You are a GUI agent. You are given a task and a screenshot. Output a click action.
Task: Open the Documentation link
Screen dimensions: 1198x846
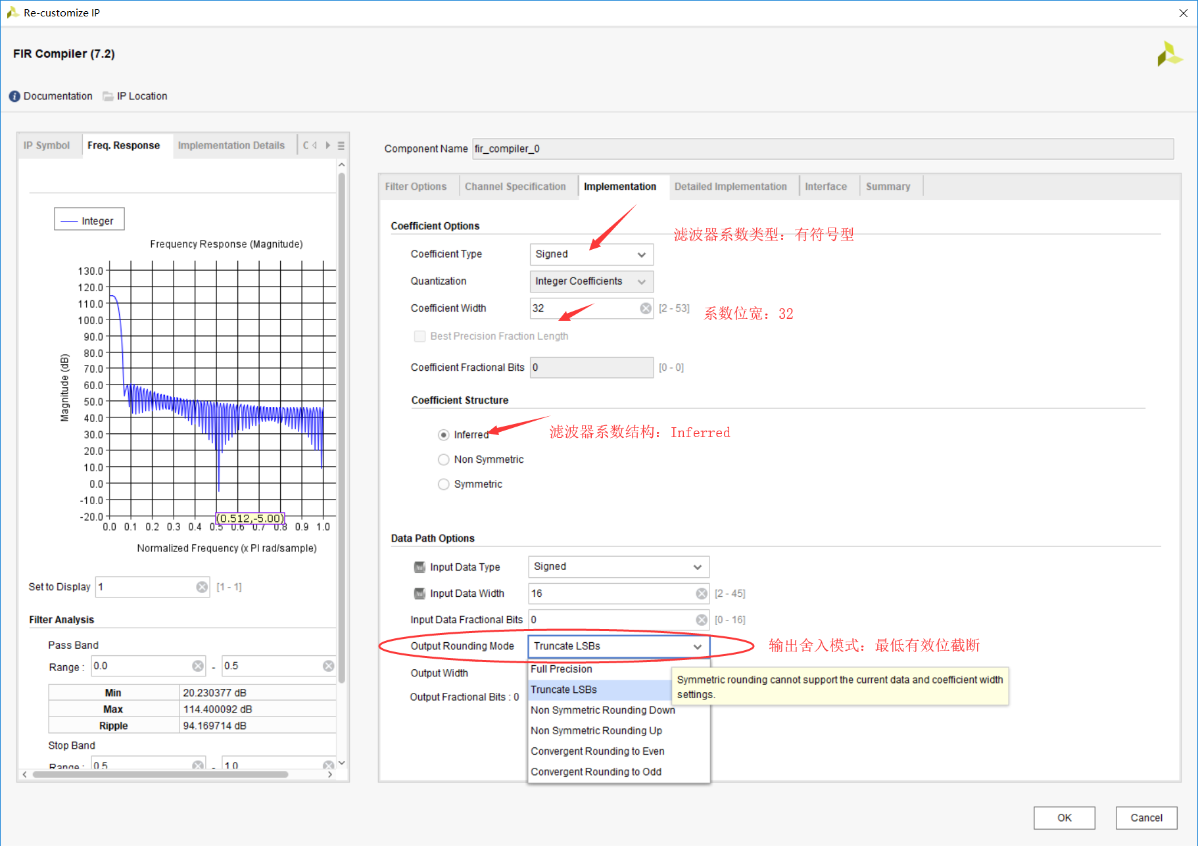[x=58, y=96]
